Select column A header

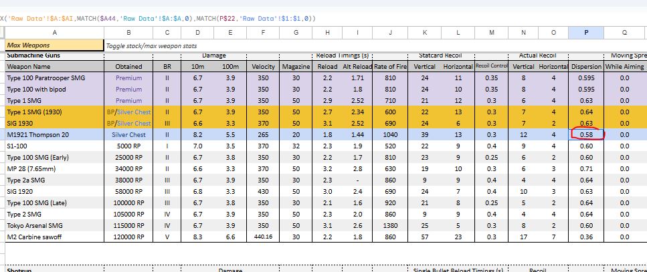[54, 33]
